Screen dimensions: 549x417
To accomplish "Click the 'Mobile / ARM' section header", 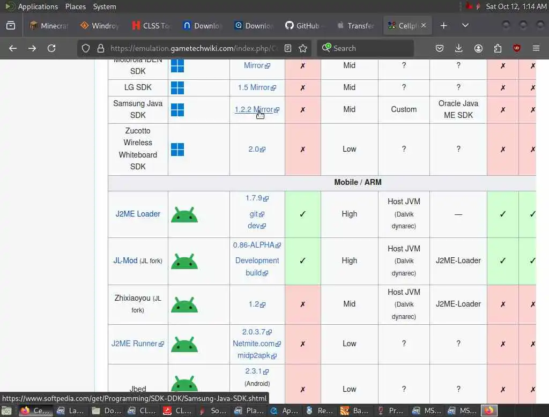I will (358, 182).
